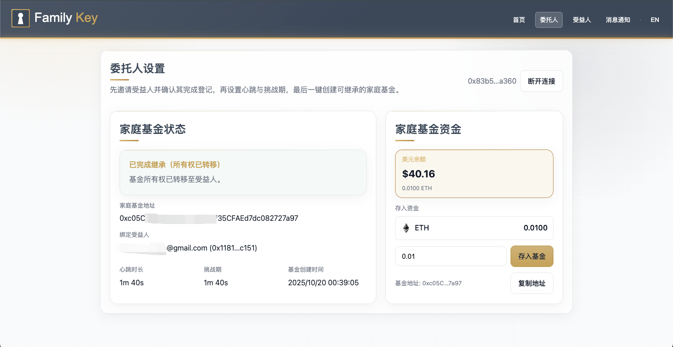Viewport: 673px width, 347px height.
Task: Select the 委托人 tab in the navbar
Action: coord(548,20)
